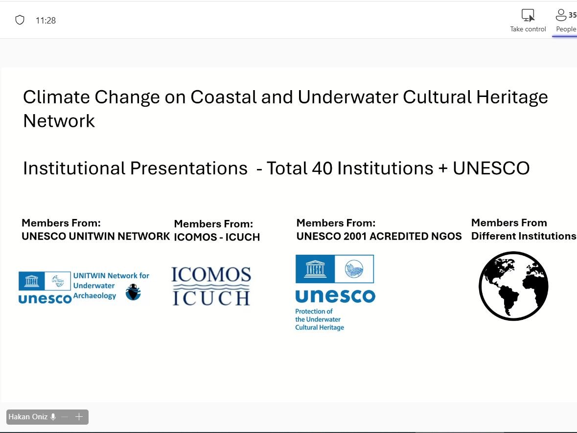Zoom in with the plus icon

[x=79, y=417]
